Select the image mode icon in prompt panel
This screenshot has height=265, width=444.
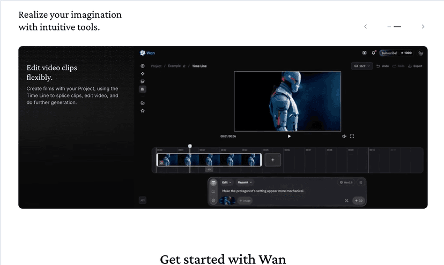(x=213, y=192)
